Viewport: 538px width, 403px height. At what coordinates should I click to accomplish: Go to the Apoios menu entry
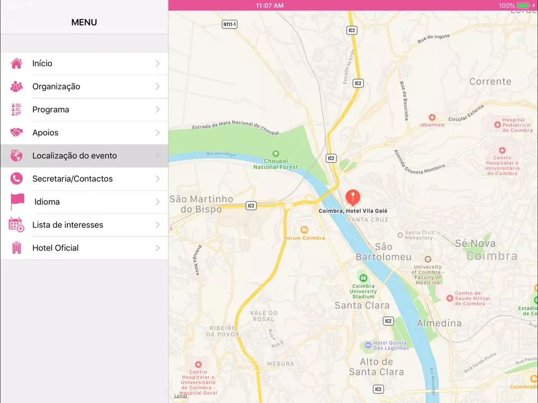point(84,133)
